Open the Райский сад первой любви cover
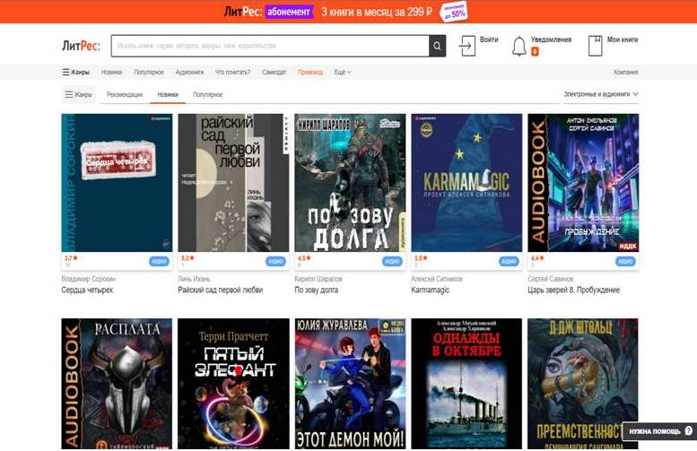 point(233,183)
